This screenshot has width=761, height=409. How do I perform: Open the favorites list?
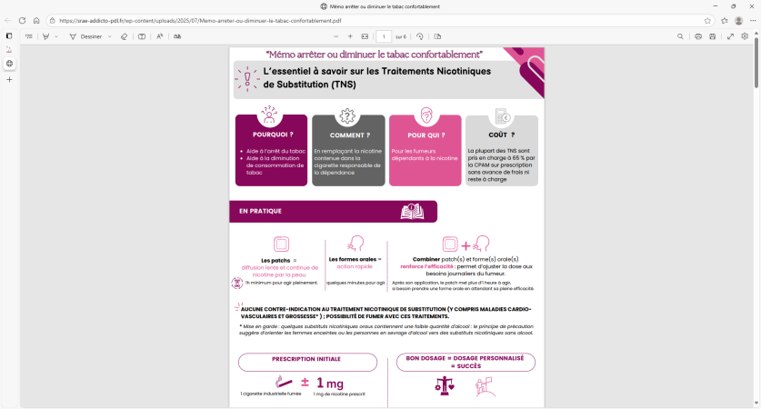pyautogui.click(x=725, y=20)
